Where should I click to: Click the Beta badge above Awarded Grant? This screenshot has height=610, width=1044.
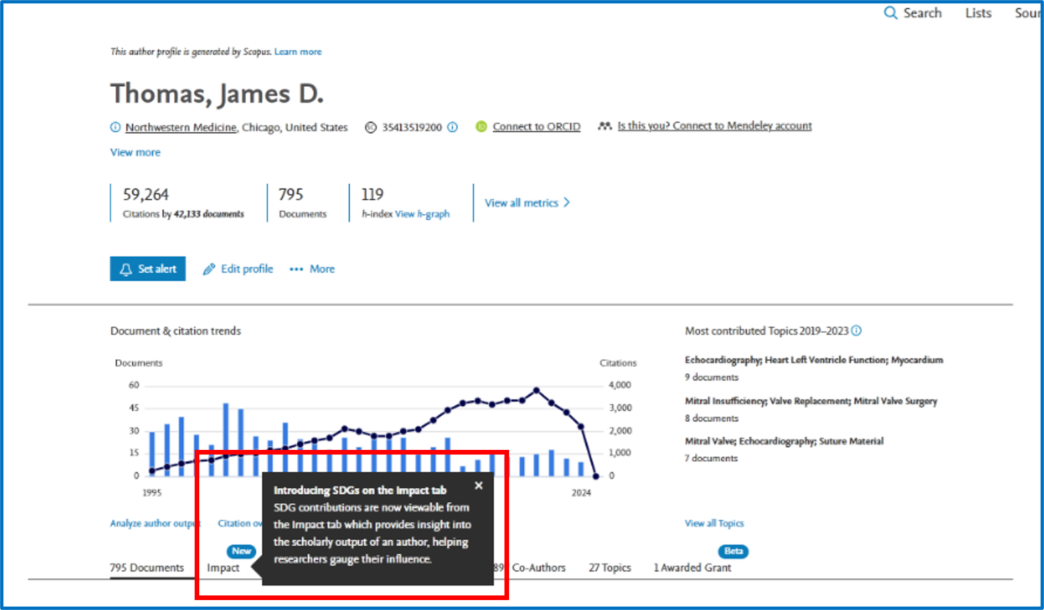734,551
